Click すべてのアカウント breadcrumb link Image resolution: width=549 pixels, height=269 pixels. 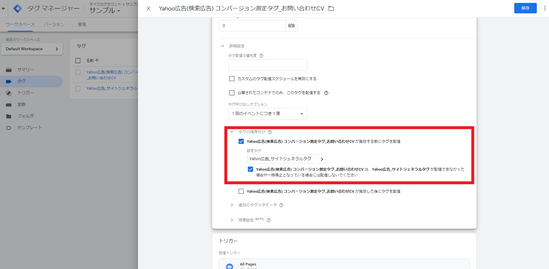[105, 4]
